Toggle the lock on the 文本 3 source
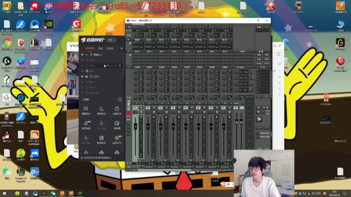This screenshot has height=197, width=351. [86, 76]
